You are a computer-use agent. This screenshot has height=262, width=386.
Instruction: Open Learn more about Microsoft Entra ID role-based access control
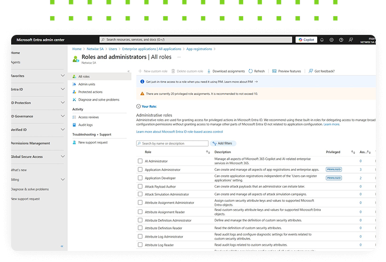179,132
